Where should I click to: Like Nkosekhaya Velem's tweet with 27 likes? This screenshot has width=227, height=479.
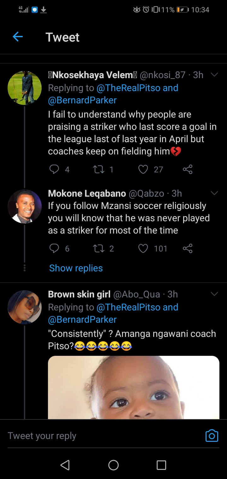coord(143,170)
